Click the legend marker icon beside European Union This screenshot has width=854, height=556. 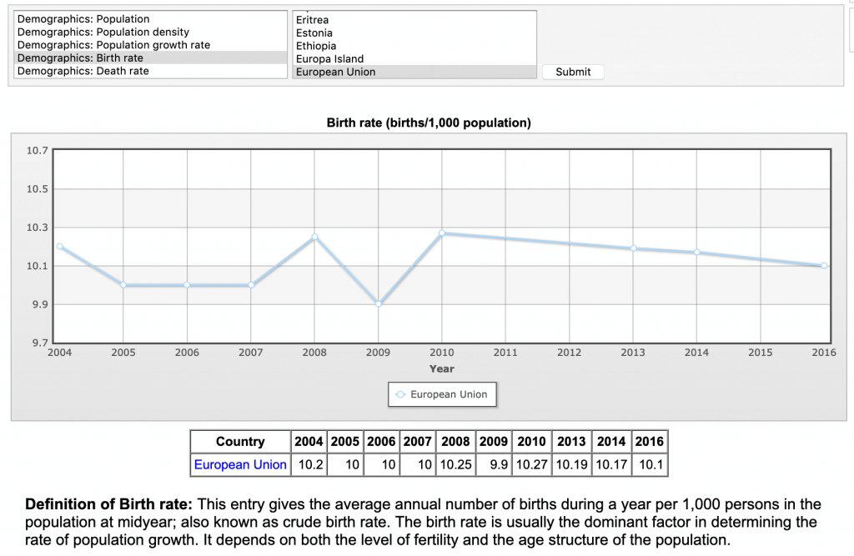point(400,394)
